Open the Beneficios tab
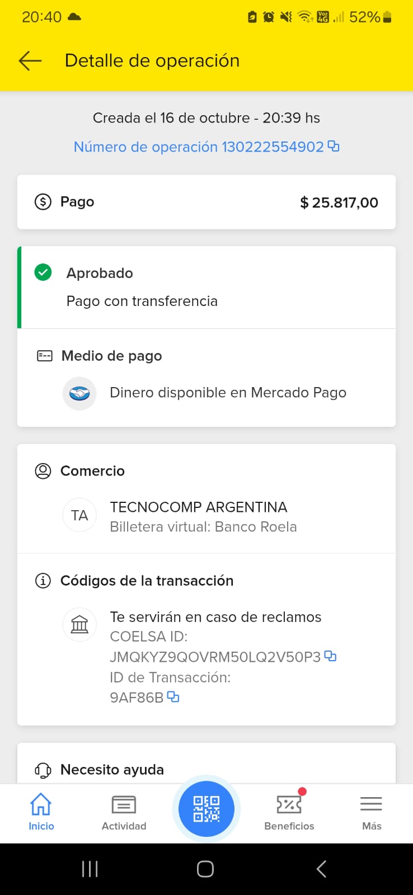 pos(289,812)
